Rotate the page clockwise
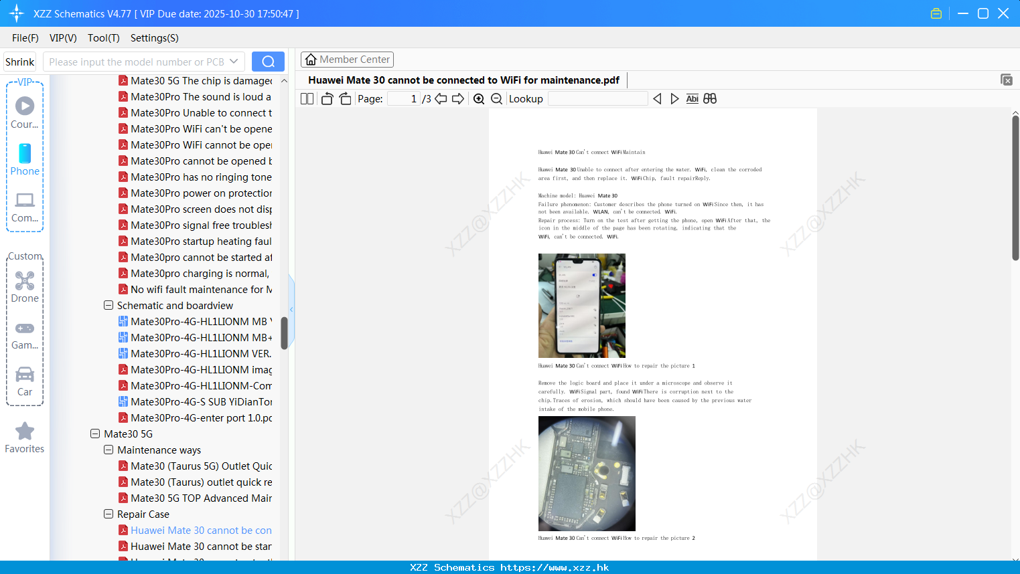1020x574 pixels. (345, 99)
